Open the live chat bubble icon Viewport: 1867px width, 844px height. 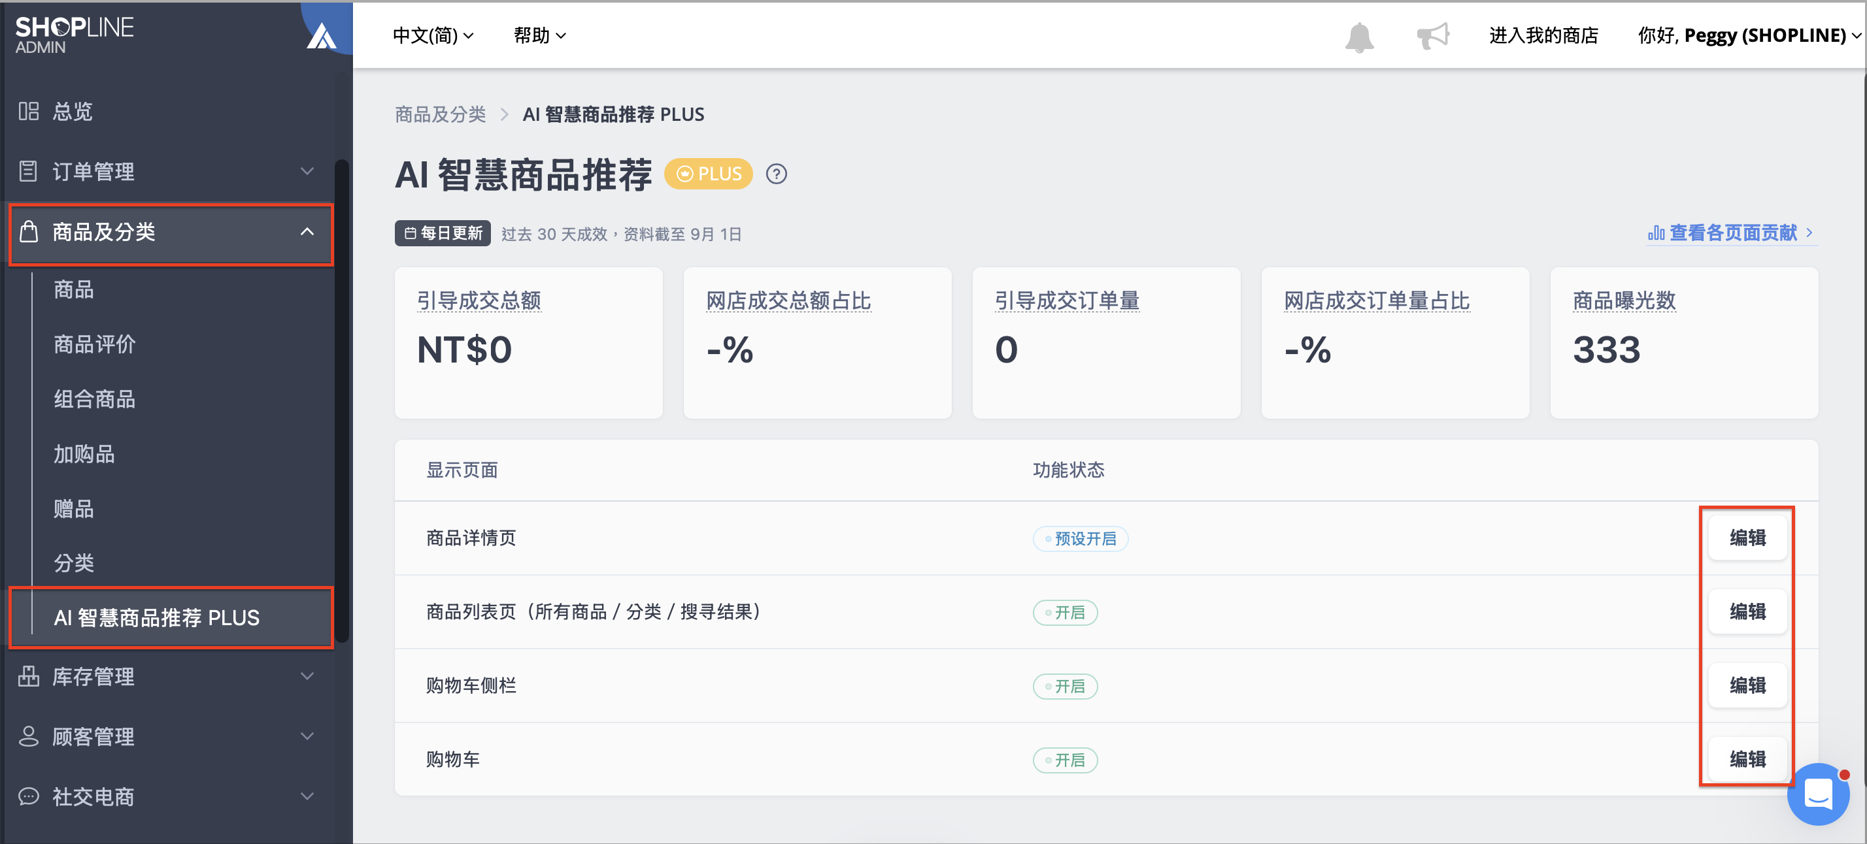pyautogui.click(x=1818, y=794)
